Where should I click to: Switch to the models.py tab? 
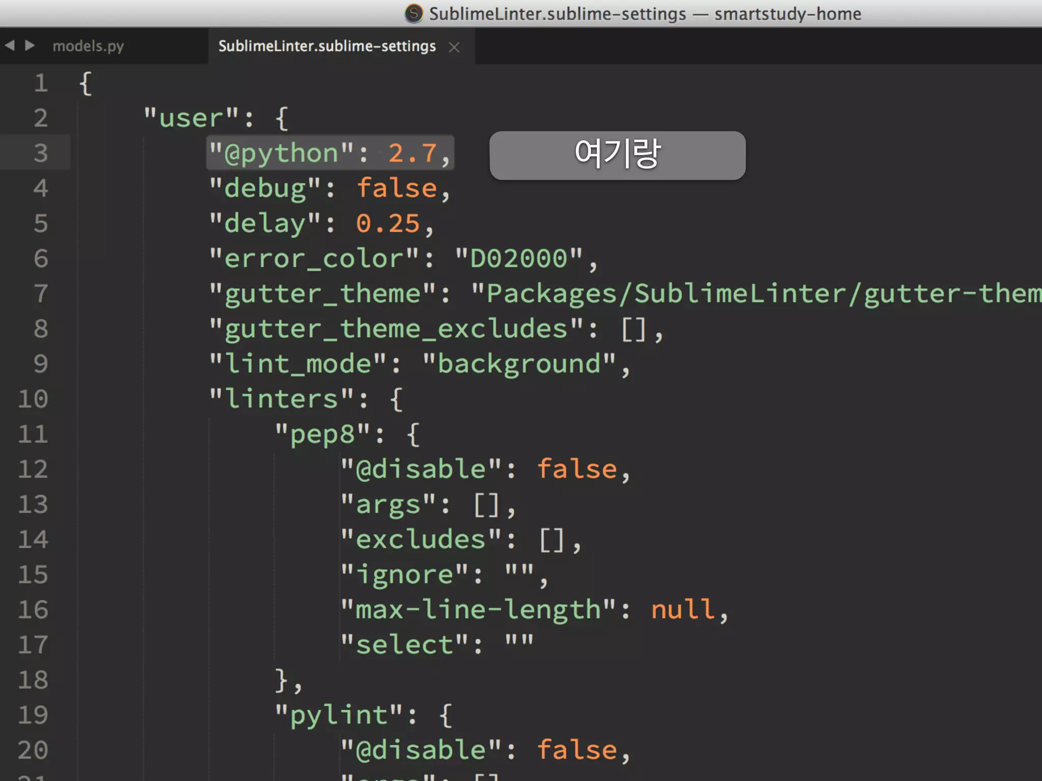(x=89, y=46)
